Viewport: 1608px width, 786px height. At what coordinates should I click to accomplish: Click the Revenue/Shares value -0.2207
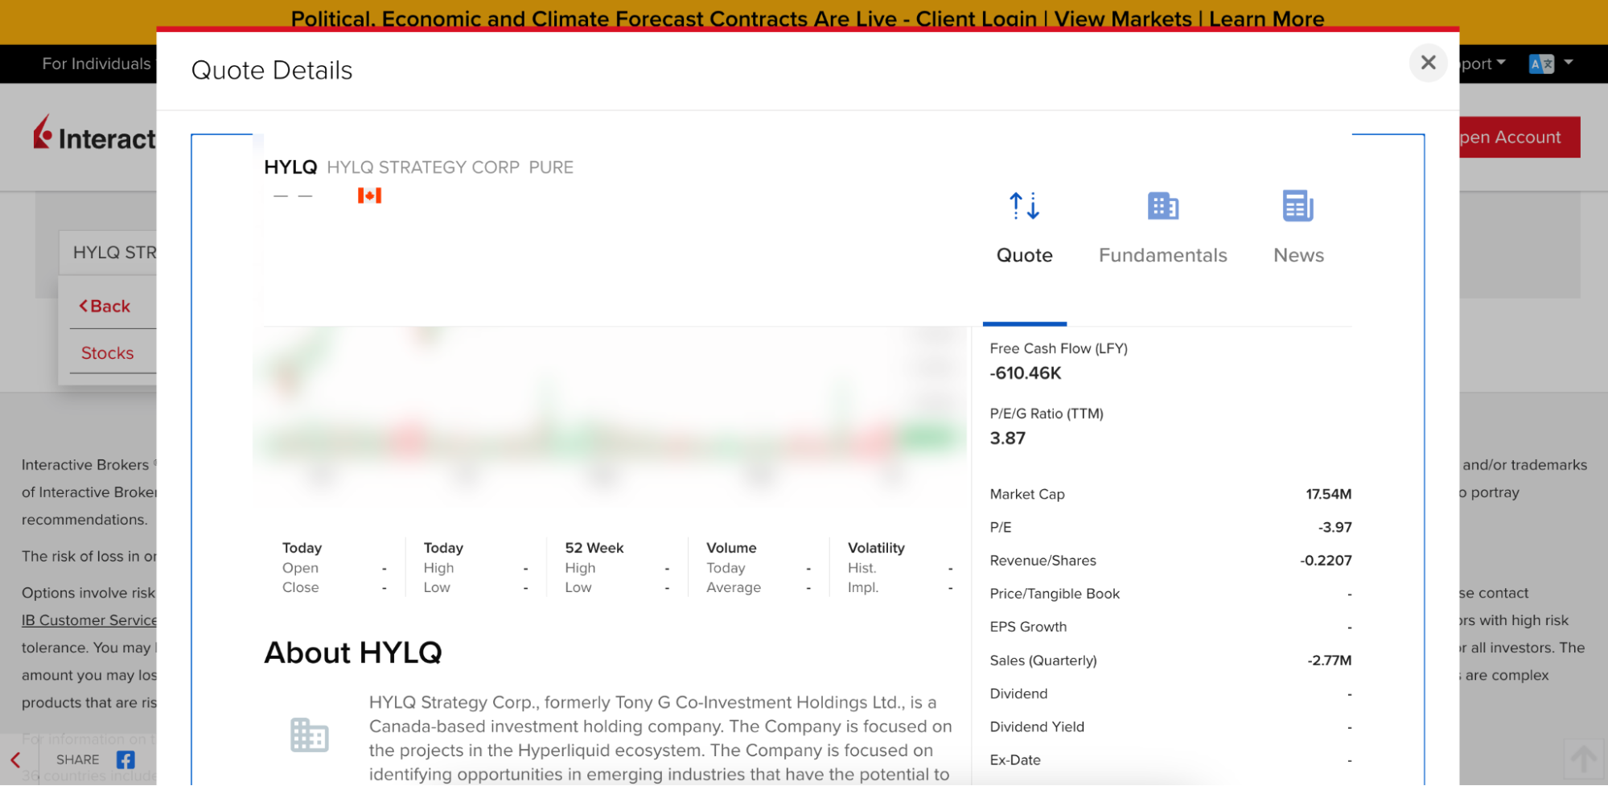pyautogui.click(x=1326, y=560)
